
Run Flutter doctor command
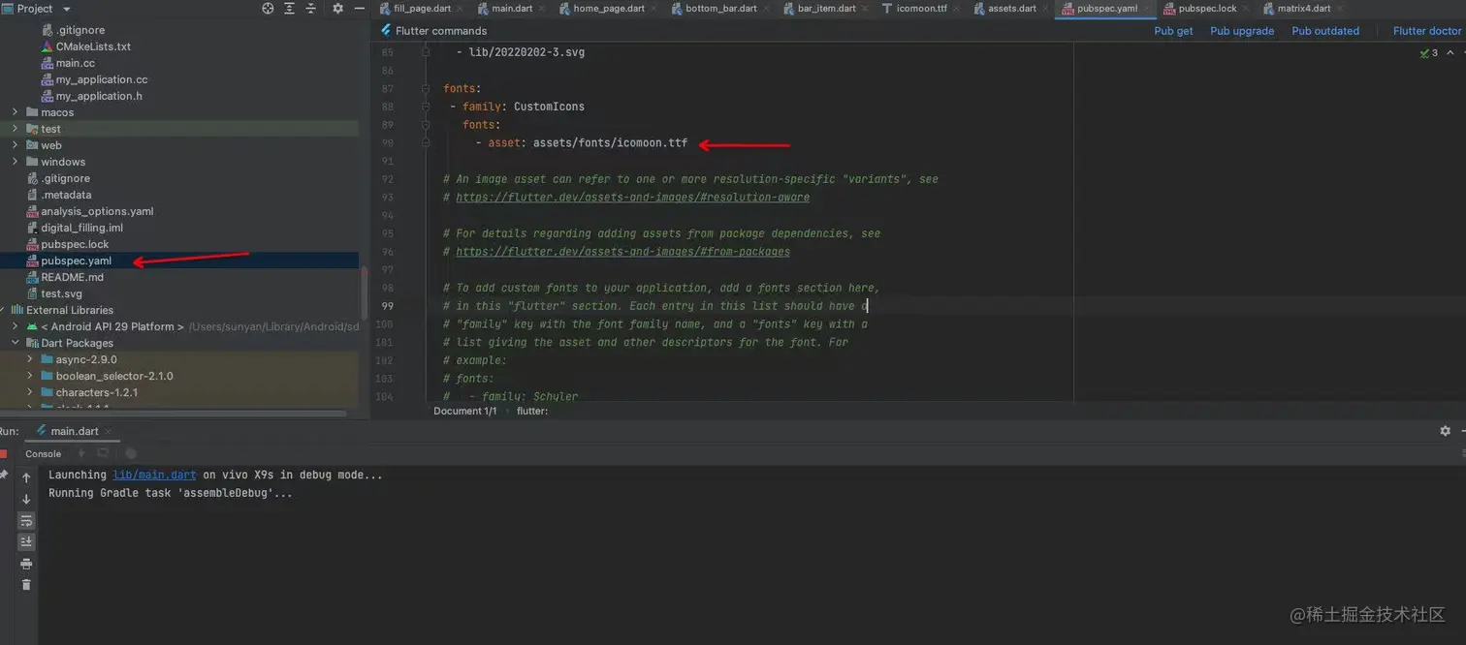click(1427, 31)
